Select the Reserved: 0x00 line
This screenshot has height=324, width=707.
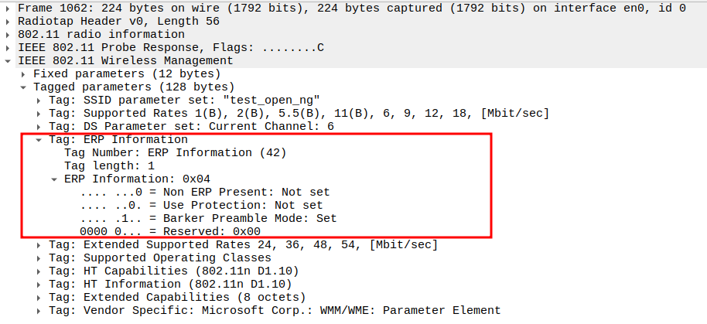tap(169, 232)
